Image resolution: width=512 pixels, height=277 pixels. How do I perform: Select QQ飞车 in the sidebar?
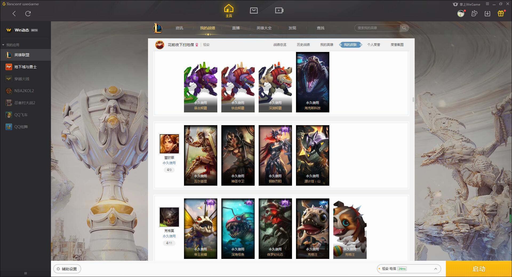(x=25, y=115)
